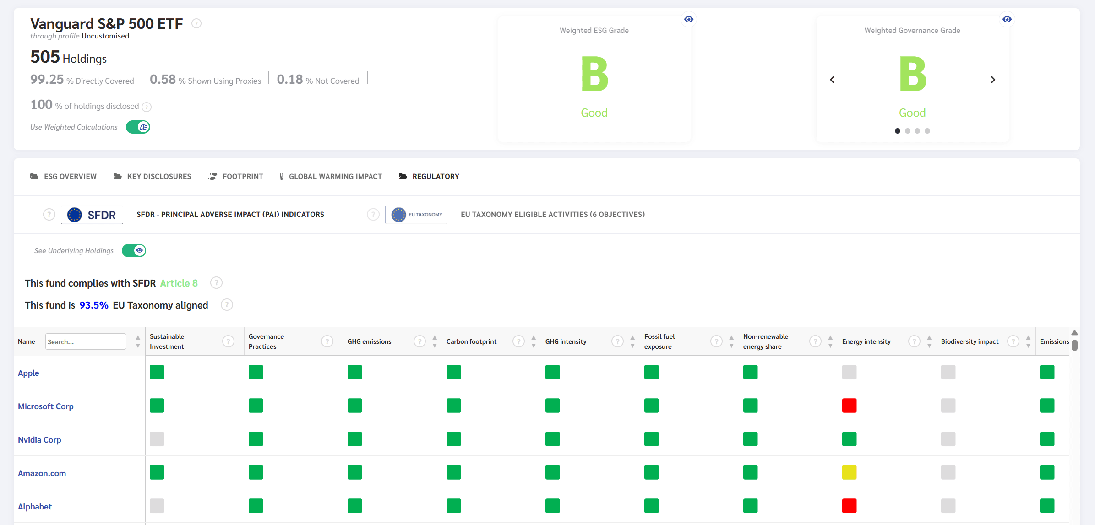
Task: Toggle visibility eye on Weighted ESG Grade card
Action: pyautogui.click(x=689, y=19)
